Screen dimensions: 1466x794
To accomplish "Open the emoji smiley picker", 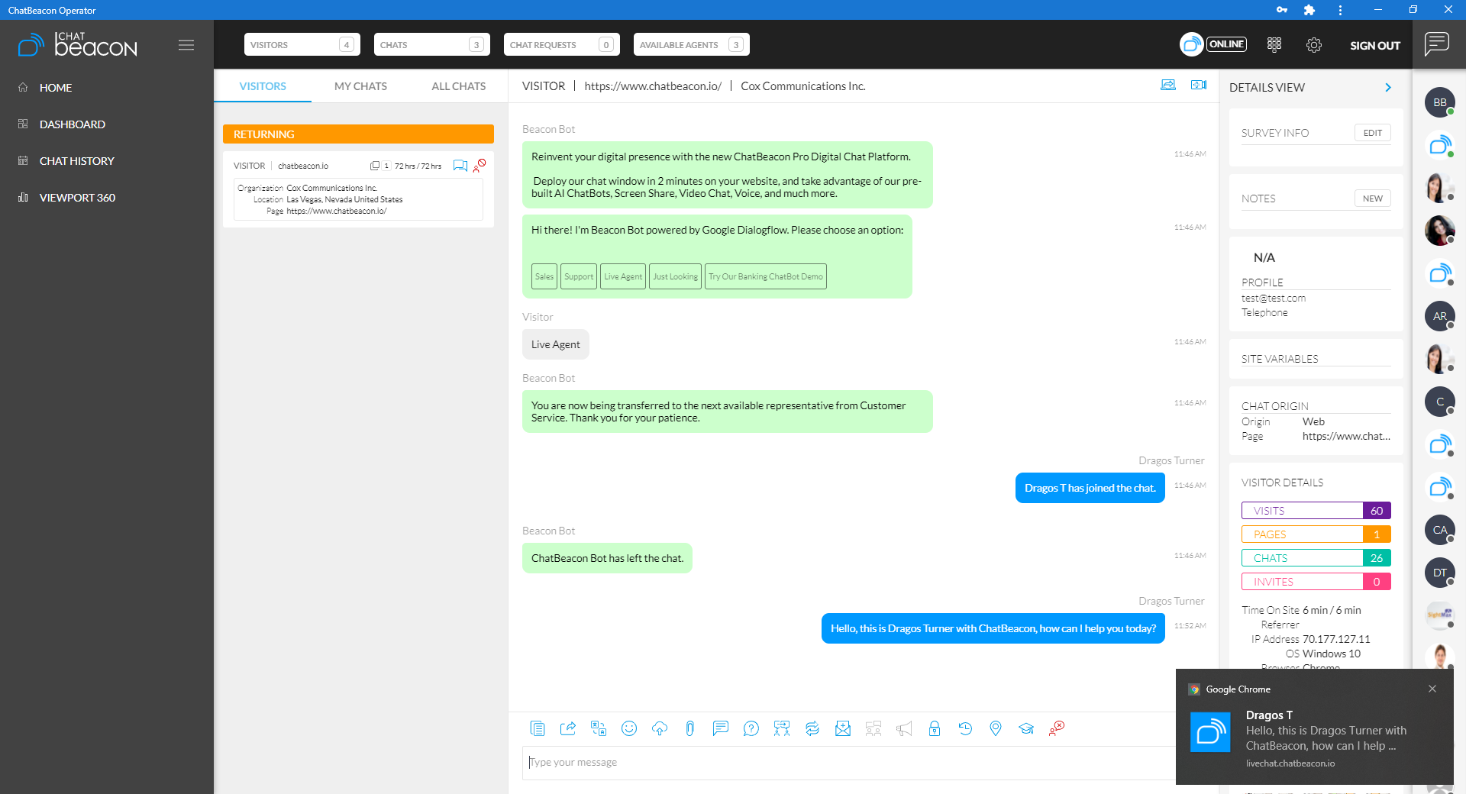I will click(x=629, y=728).
